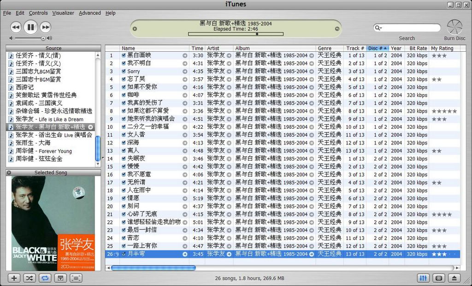Turn on full-screen visualizer button

click(x=76, y=278)
